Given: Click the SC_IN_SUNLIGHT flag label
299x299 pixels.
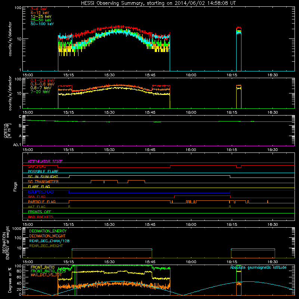Looking at the screenshot, I should [x=43, y=176].
